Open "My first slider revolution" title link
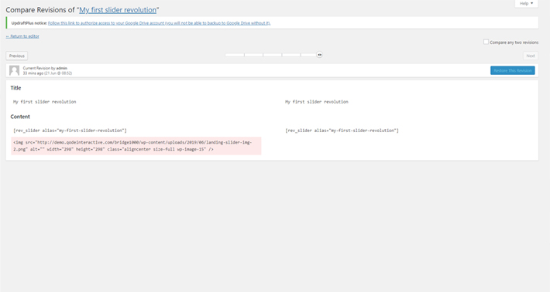Viewport: 550px width, 292px height. coord(118,10)
